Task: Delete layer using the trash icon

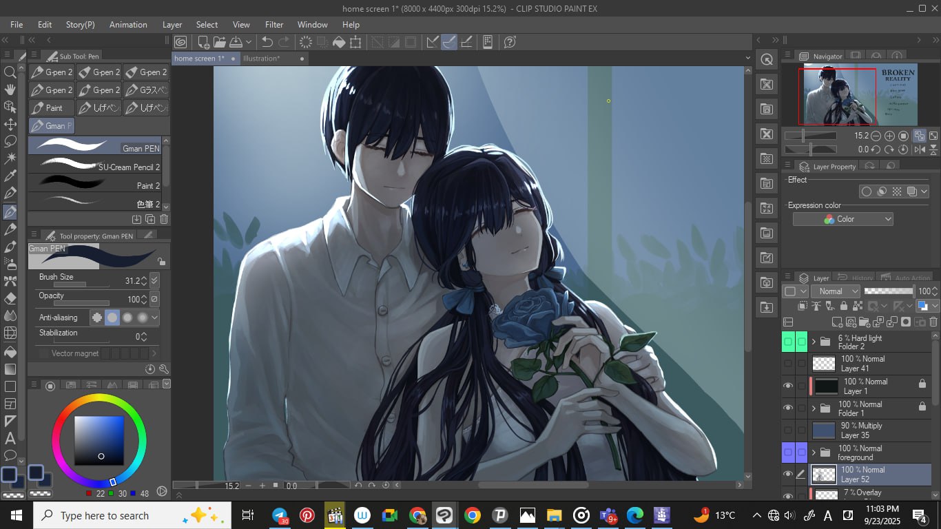Action: [x=933, y=322]
